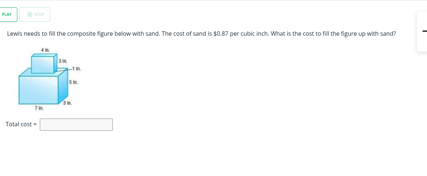Click the word 'sand?' ending the question
The height and width of the screenshot is (176, 427).
[388, 34]
